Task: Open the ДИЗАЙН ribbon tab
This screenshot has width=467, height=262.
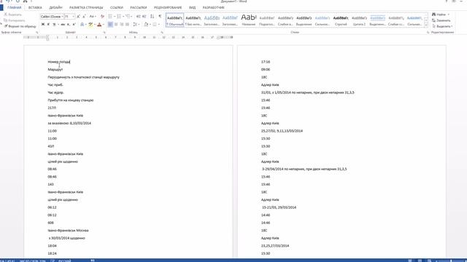Action: point(55,7)
